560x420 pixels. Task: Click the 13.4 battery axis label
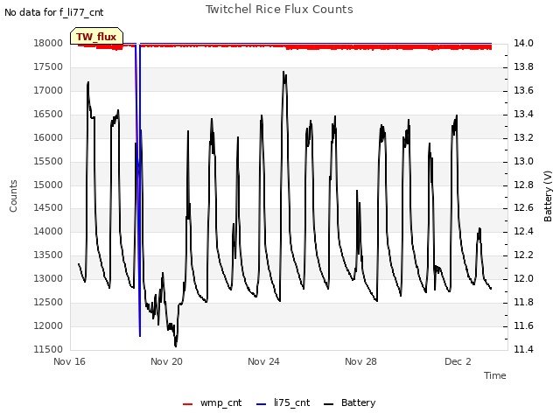[523, 114]
